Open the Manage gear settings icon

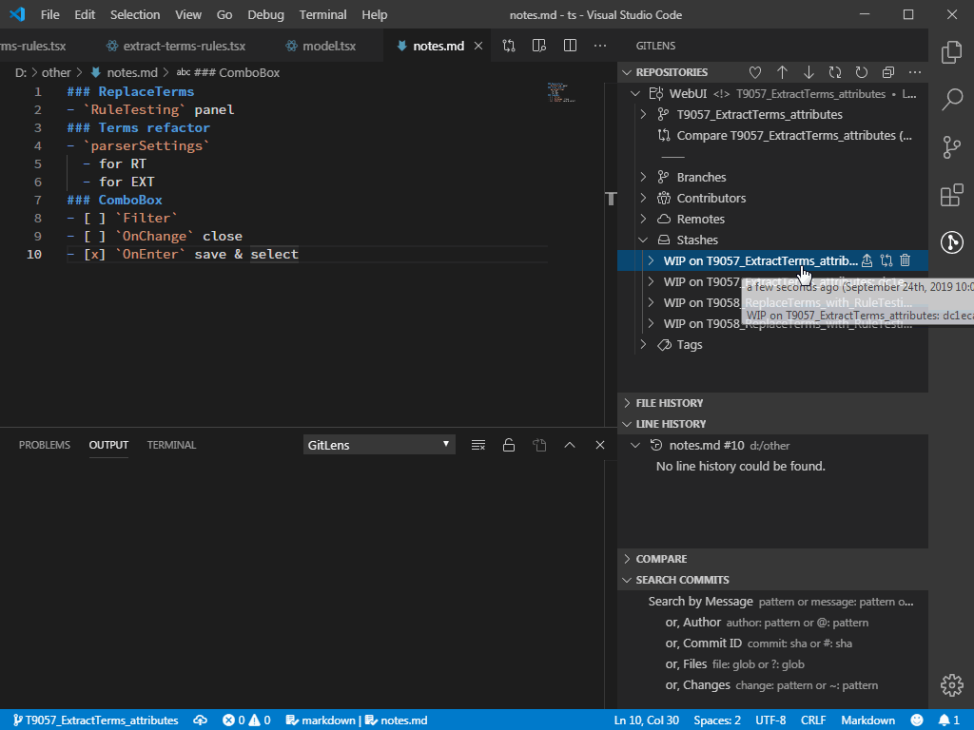tap(951, 685)
